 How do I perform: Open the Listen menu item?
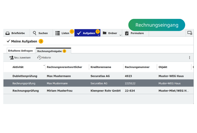click(x=64, y=33)
